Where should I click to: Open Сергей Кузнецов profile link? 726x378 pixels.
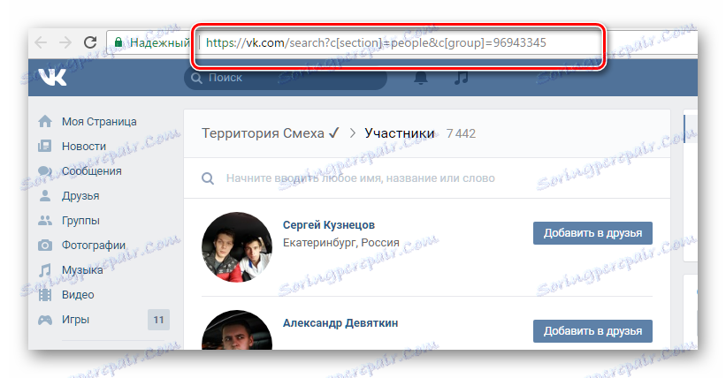click(329, 225)
